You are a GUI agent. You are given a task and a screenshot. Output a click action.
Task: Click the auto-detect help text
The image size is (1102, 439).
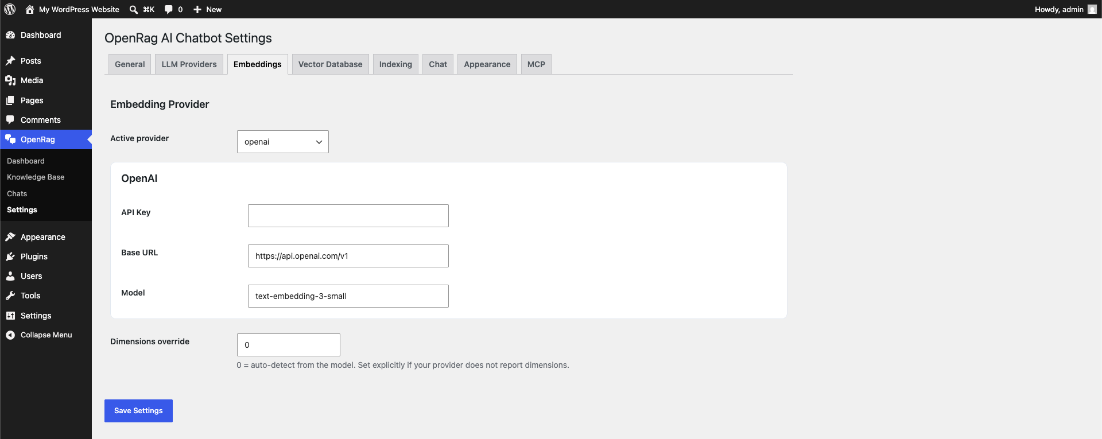pyautogui.click(x=403, y=365)
